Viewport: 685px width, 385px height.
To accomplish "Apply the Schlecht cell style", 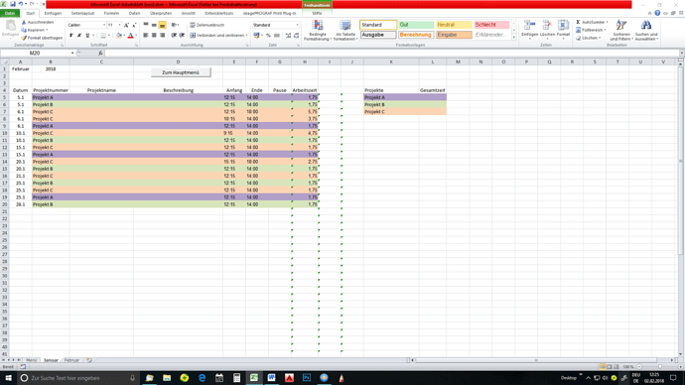I will pos(491,25).
